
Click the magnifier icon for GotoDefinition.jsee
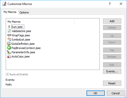pos(9,44)
